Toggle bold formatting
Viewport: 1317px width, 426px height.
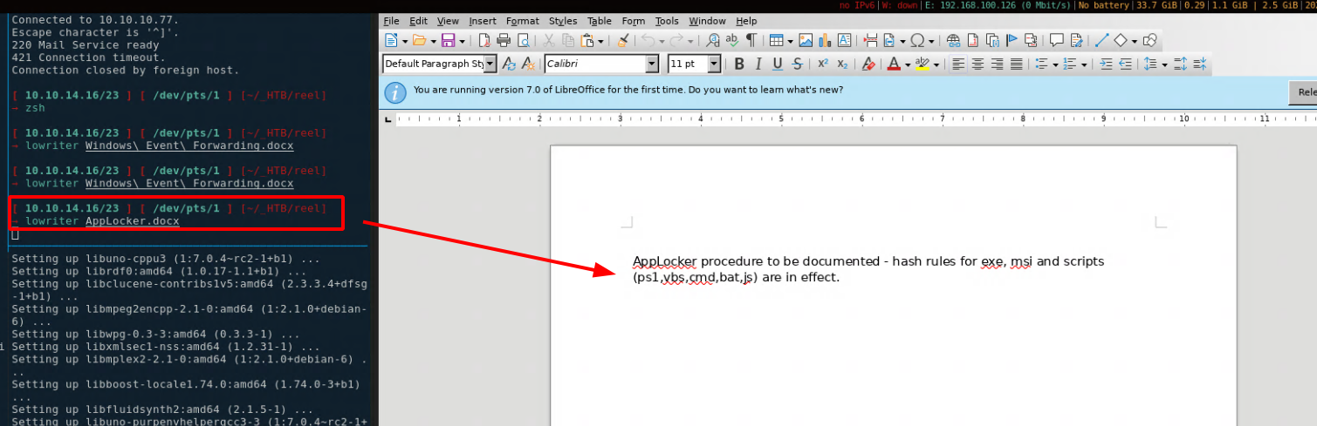pos(738,64)
